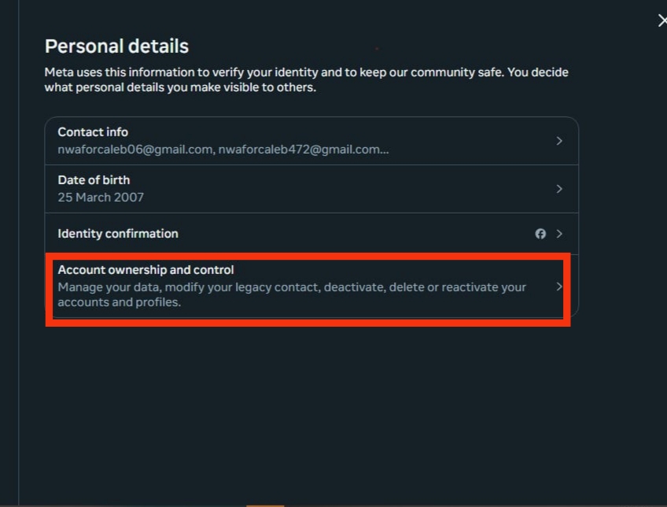Open the Contact info row title
Viewport: 667px width, 507px height.
[x=93, y=132]
